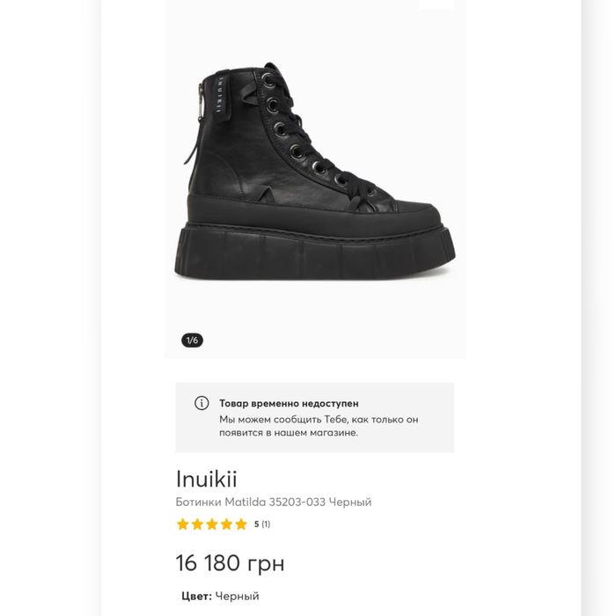Click the boot laces in product photo

point(299,132)
